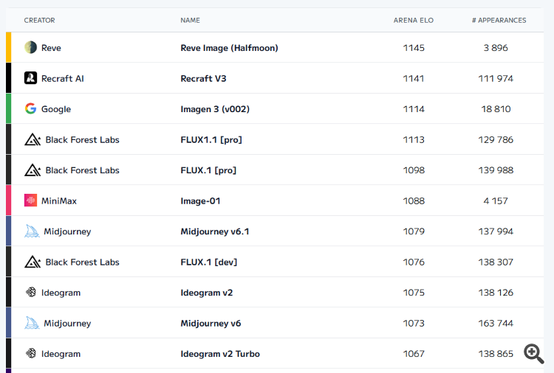Click the MiniMax logo icon

point(31,201)
